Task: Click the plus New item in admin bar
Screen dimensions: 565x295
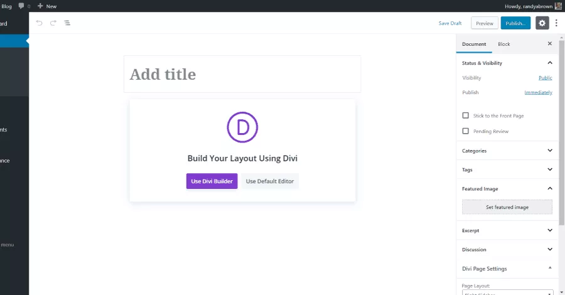Action: click(47, 6)
